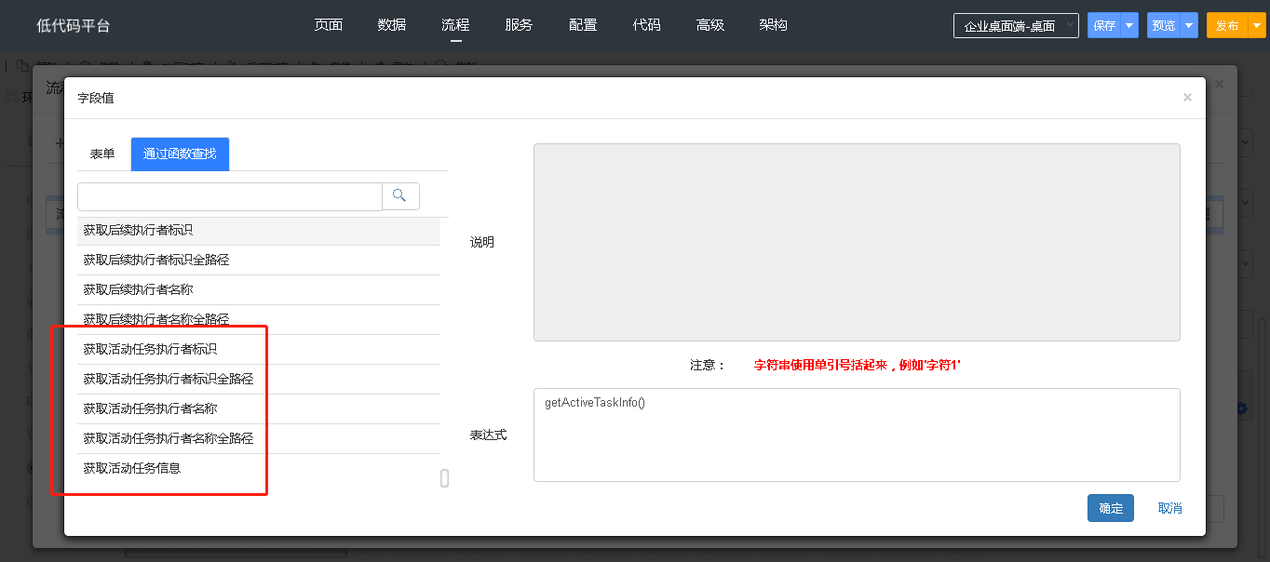Expand the 保存 dropdown arrow
Image resolution: width=1270 pixels, height=562 pixels.
pos(1129,26)
